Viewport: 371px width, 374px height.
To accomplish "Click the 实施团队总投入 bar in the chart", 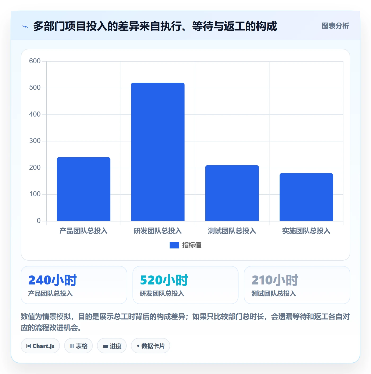I will (x=306, y=197).
